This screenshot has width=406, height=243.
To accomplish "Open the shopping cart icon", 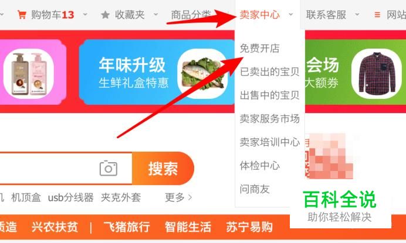I will [22, 15].
